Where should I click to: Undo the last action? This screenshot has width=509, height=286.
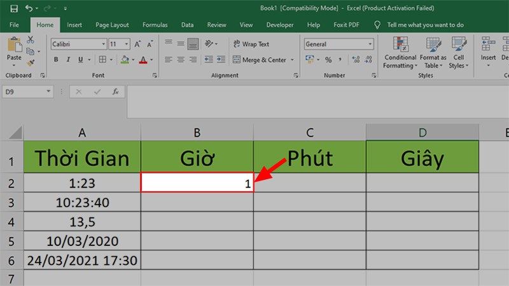click(x=29, y=8)
